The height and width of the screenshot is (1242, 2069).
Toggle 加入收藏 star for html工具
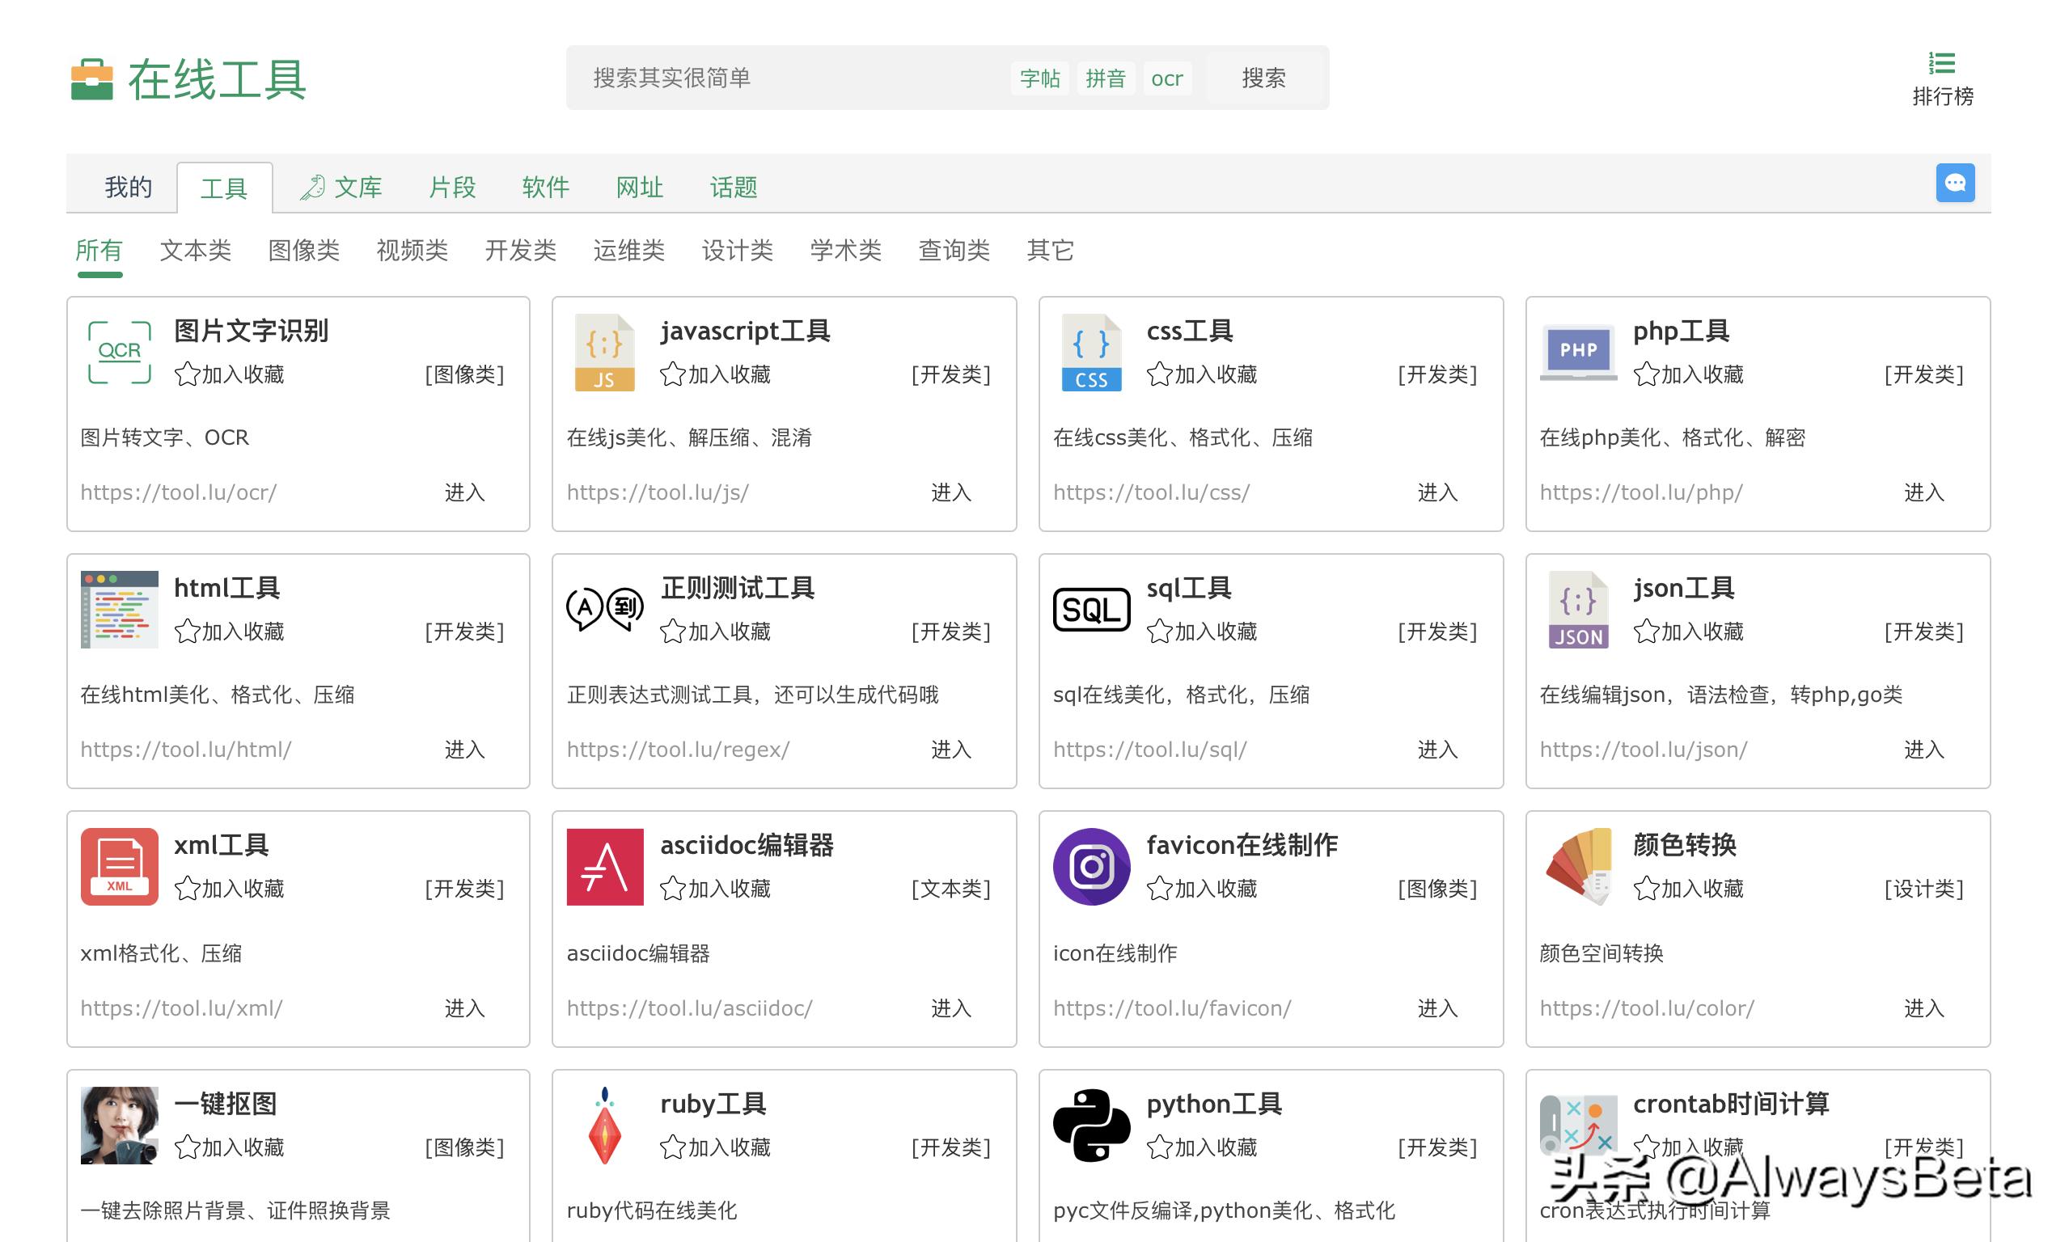coord(188,632)
